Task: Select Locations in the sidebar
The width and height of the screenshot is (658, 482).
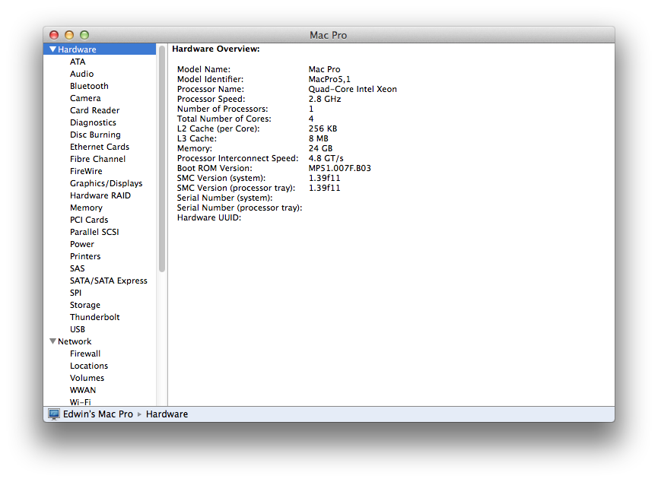Action: point(88,366)
